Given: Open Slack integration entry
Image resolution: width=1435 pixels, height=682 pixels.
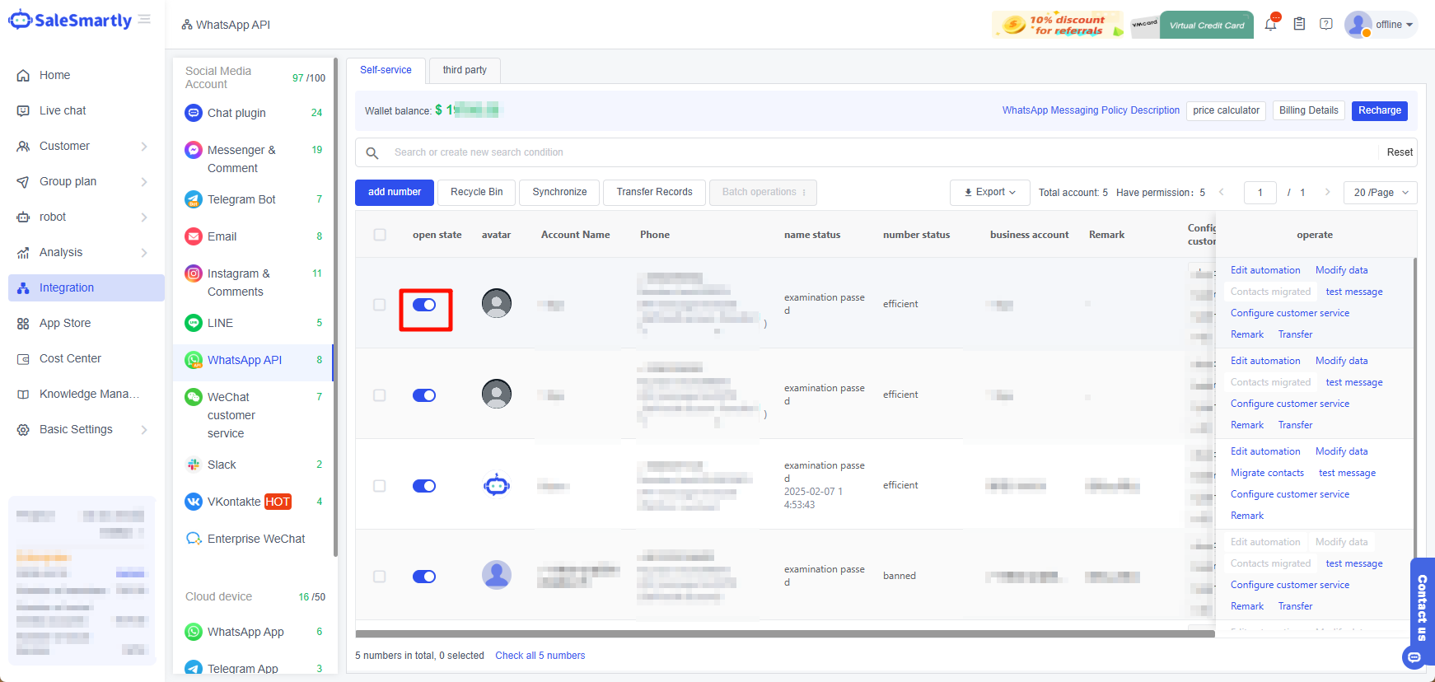Looking at the screenshot, I should (222, 465).
